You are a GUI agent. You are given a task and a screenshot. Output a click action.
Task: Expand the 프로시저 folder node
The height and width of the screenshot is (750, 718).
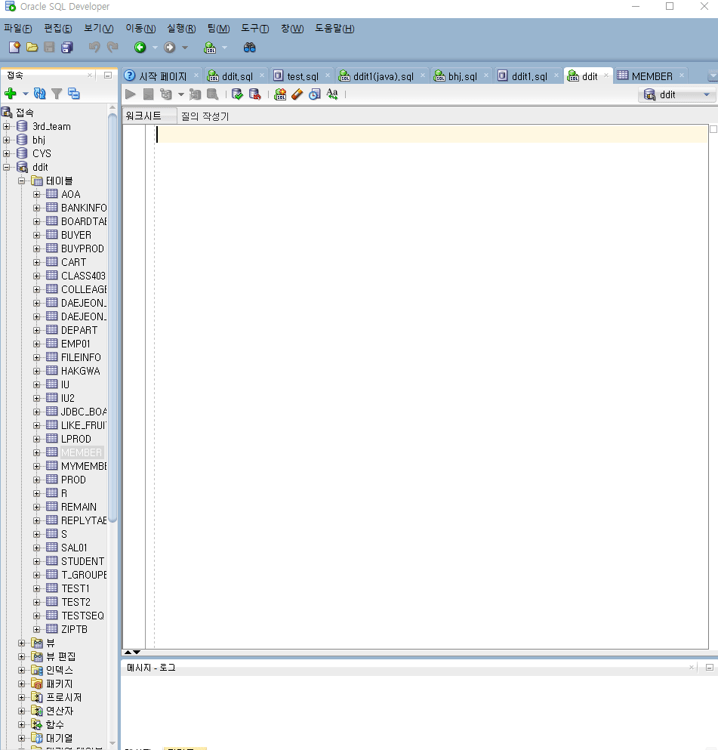(x=21, y=697)
